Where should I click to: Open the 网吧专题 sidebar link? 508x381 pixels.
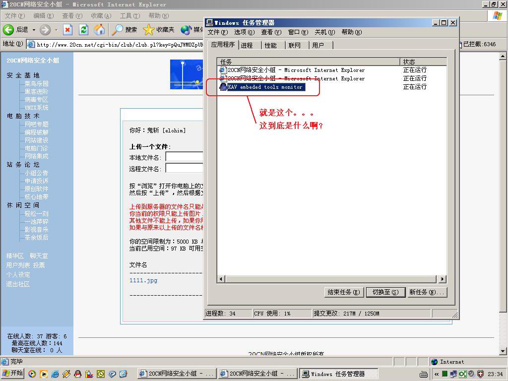click(36, 124)
